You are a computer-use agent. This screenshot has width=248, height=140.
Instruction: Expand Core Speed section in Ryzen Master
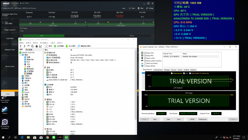(x=3, y=23)
